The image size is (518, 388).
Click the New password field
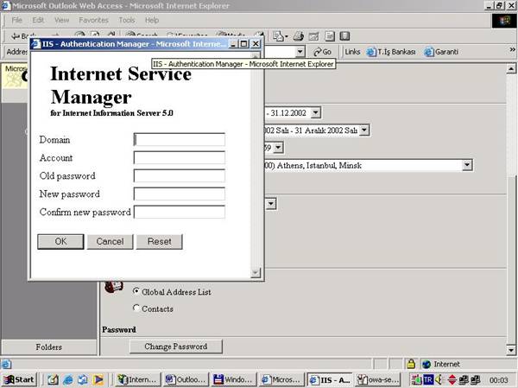tap(180, 194)
